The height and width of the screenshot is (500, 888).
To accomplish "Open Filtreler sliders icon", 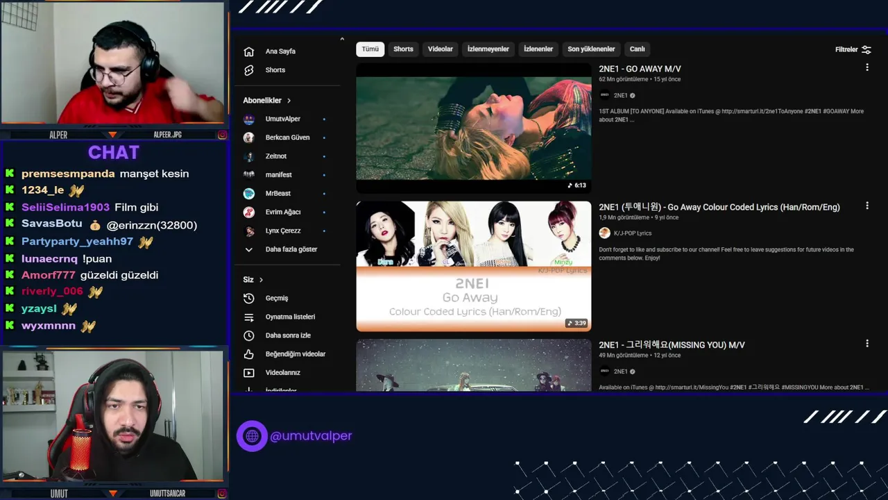I will pyautogui.click(x=866, y=49).
